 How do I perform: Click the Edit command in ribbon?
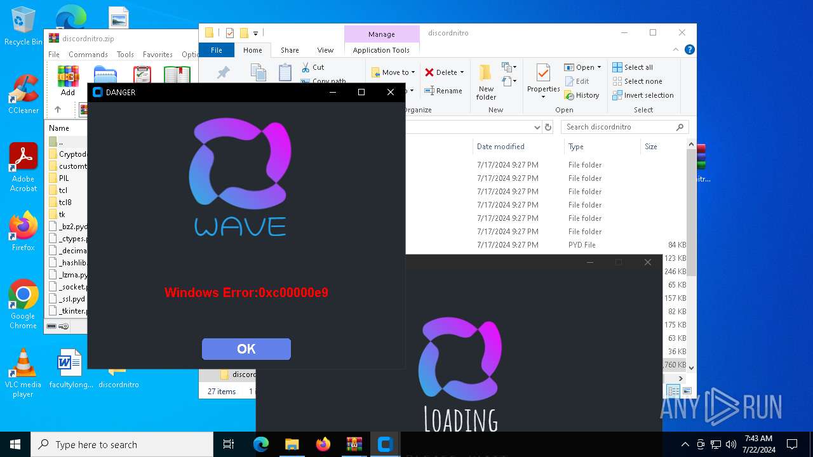click(x=577, y=81)
